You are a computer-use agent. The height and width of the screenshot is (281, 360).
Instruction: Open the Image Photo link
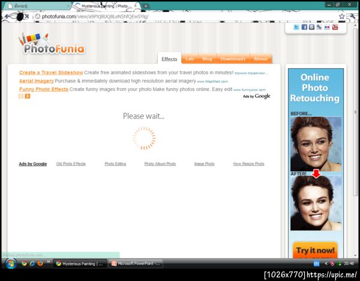point(205,164)
